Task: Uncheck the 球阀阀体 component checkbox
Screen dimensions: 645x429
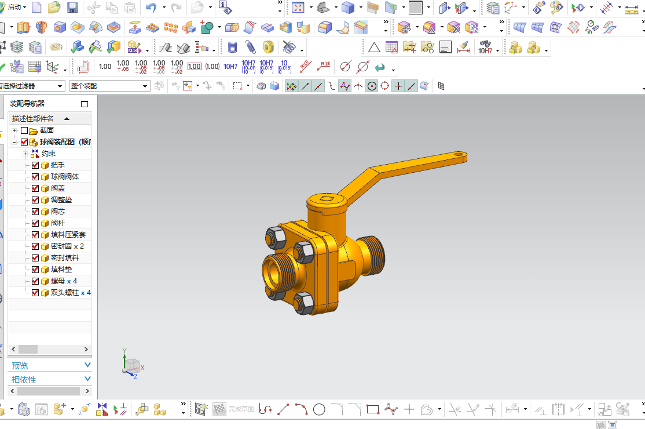Action: tap(35, 177)
